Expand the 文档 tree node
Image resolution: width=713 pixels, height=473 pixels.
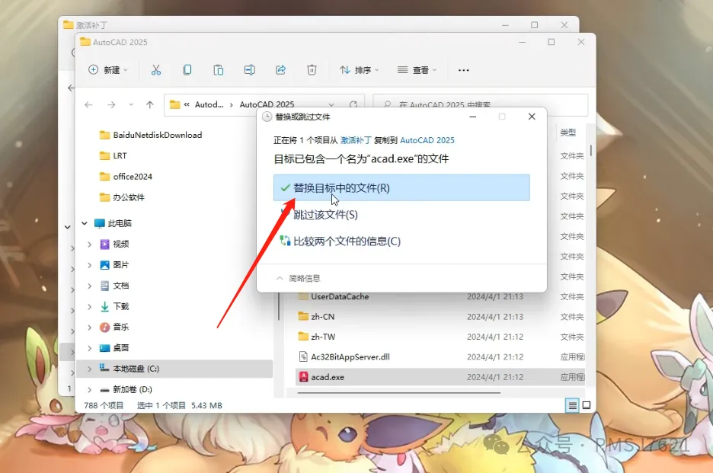click(x=90, y=286)
